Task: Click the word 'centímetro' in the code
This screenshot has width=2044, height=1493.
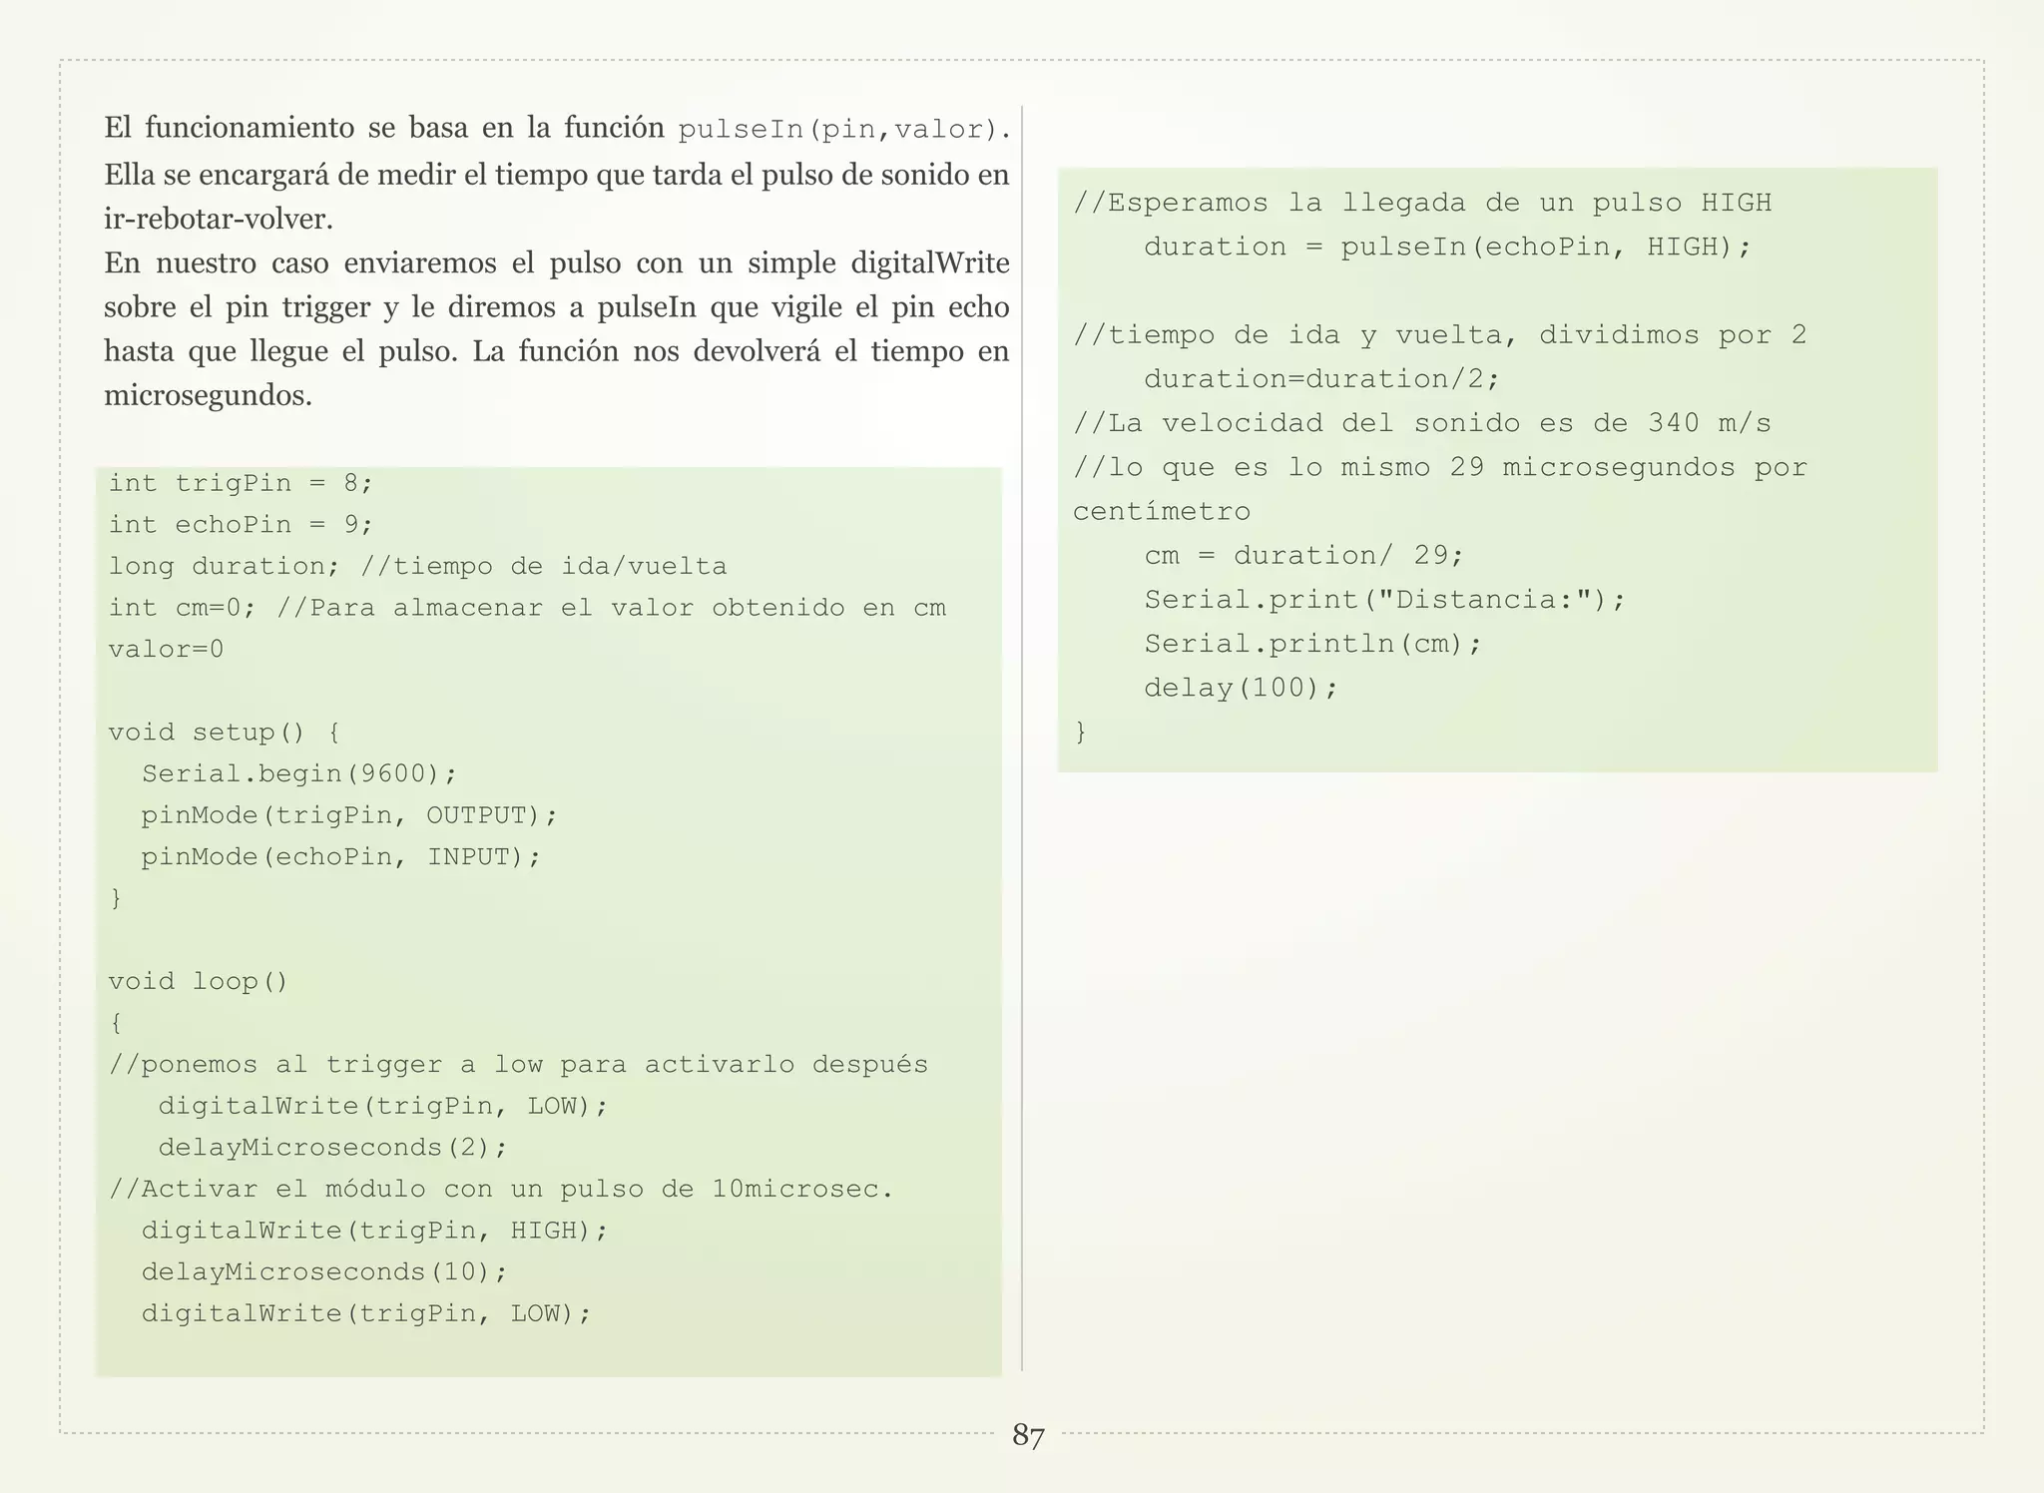Action: tap(1162, 512)
